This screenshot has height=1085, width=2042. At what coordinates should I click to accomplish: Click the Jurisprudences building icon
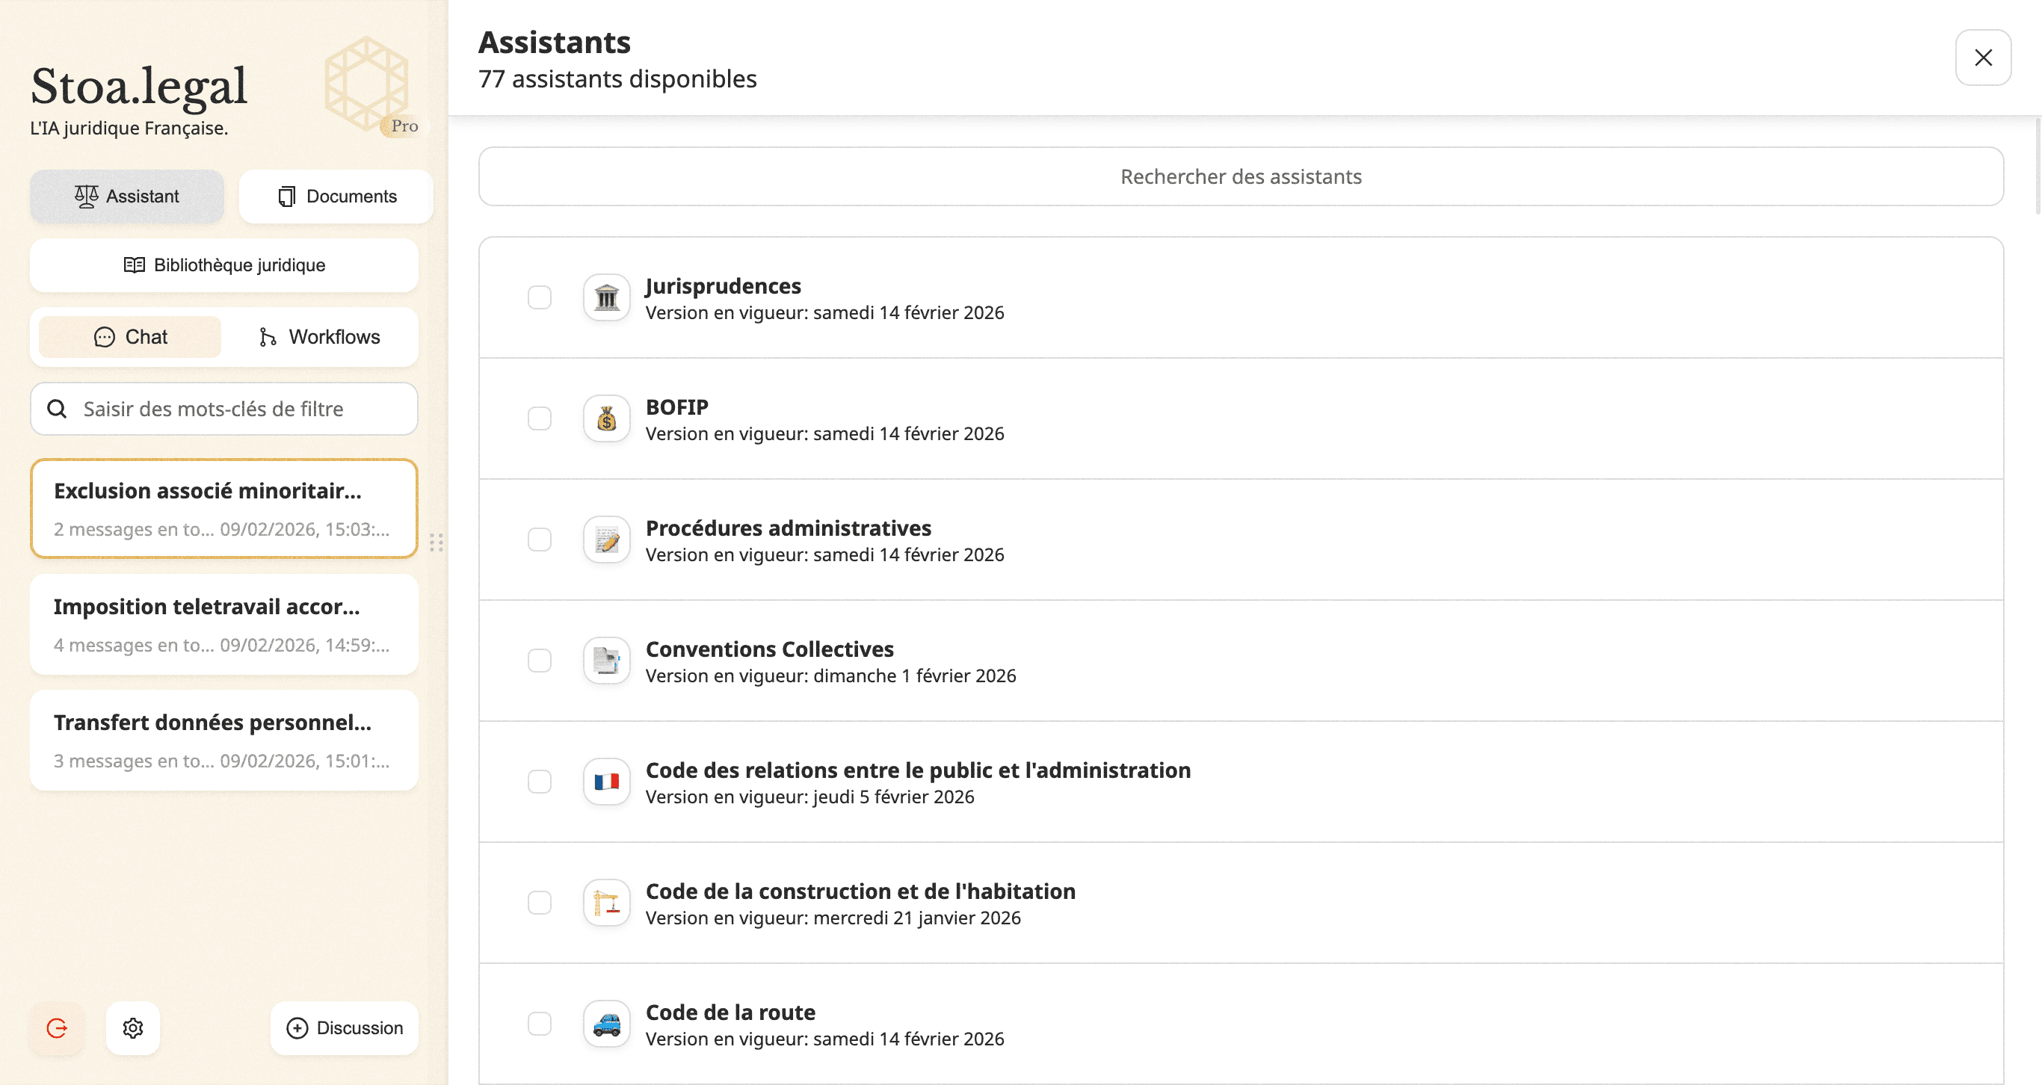pos(606,298)
